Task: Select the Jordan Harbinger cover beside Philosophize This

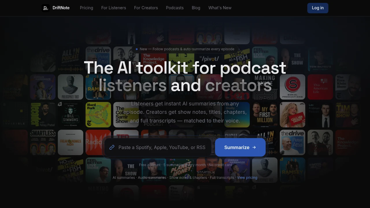Action: [x=43, y=87]
